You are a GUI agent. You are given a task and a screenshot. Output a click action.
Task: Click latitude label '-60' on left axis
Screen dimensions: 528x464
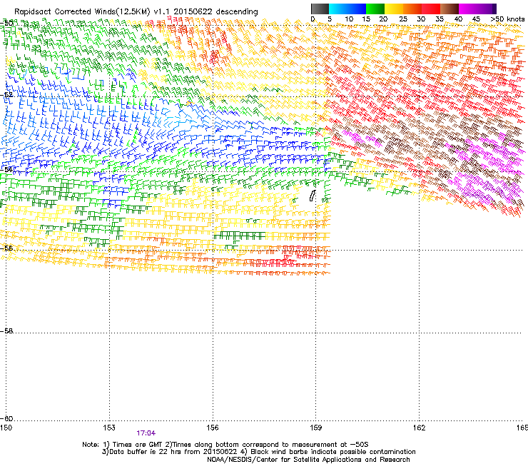coord(6,418)
